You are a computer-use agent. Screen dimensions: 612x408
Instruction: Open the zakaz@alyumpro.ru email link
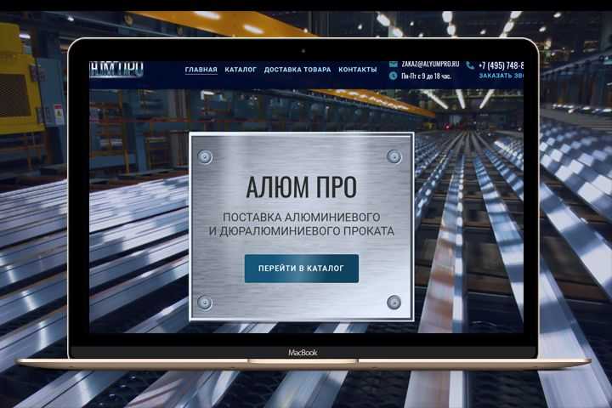(430, 64)
